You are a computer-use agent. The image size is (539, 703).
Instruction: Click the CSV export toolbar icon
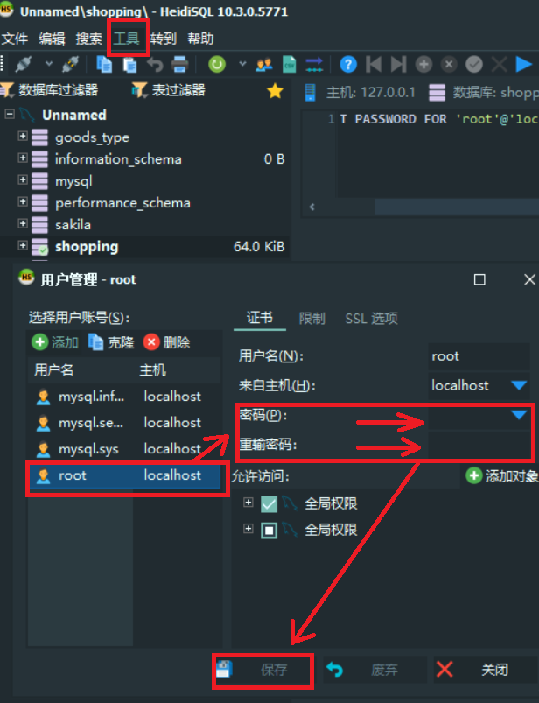(289, 65)
